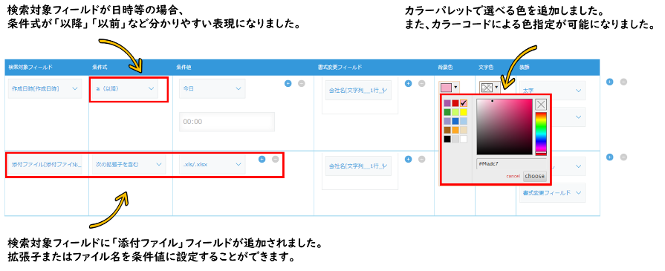The image size is (665, 271).
Task: Open the ≥(以降) condition dropdown
Action: coord(125,88)
